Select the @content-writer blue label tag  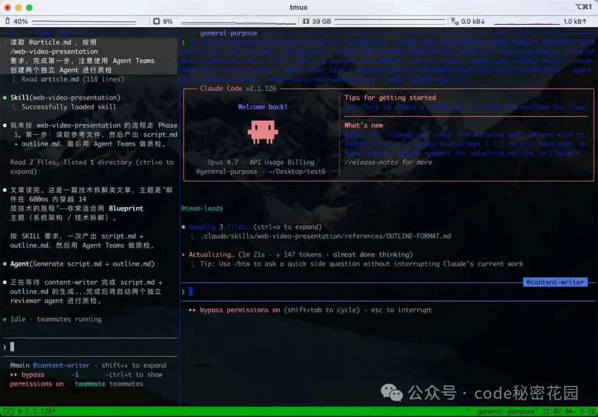click(x=555, y=282)
